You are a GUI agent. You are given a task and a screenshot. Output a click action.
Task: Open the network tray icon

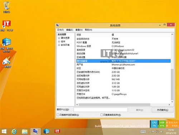pyautogui.click(x=157, y=132)
